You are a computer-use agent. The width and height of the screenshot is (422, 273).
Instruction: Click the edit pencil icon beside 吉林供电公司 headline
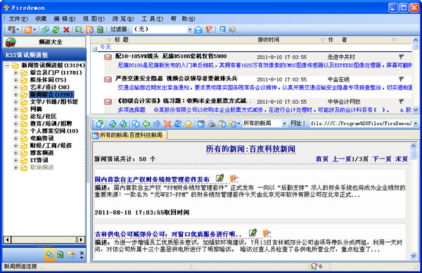tap(252, 233)
